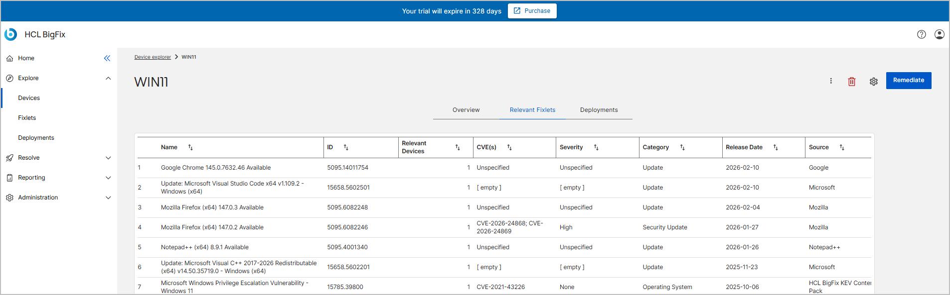The width and height of the screenshot is (950, 295).
Task: Sort table by Severity column arrows
Action: click(x=596, y=147)
